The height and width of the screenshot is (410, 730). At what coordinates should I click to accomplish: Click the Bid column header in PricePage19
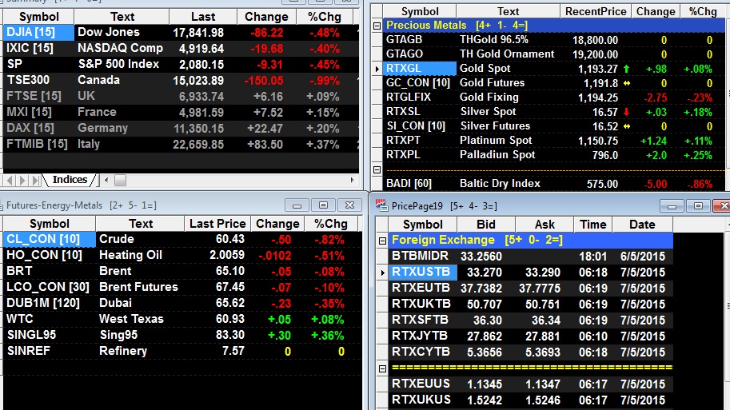point(485,225)
